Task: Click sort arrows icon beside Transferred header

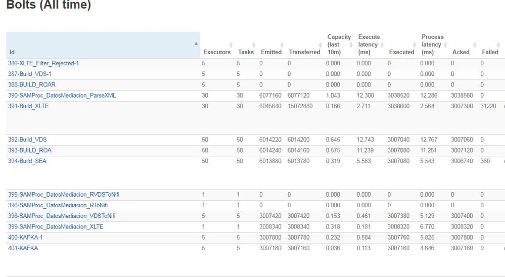Action: [320, 45]
